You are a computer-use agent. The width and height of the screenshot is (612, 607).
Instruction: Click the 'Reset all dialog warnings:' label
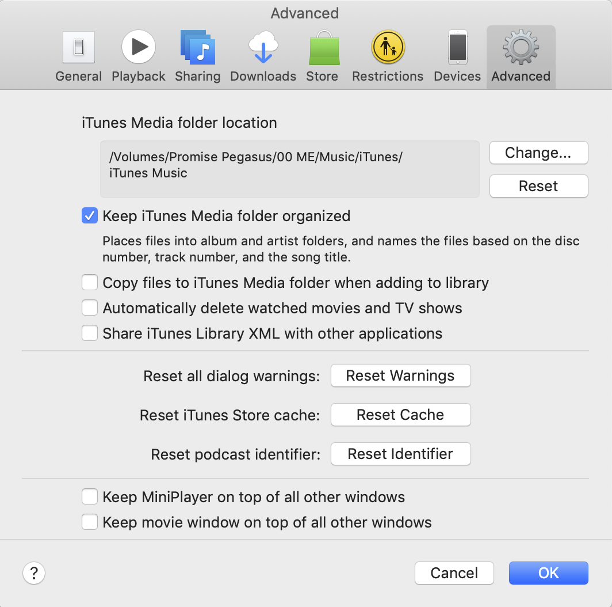[231, 376]
